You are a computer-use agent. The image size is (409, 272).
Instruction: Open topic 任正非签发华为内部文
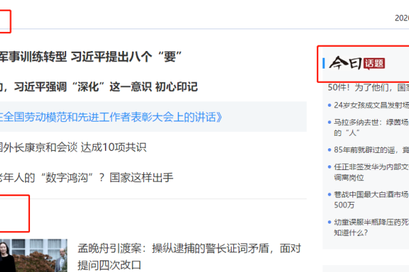click(x=372, y=172)
